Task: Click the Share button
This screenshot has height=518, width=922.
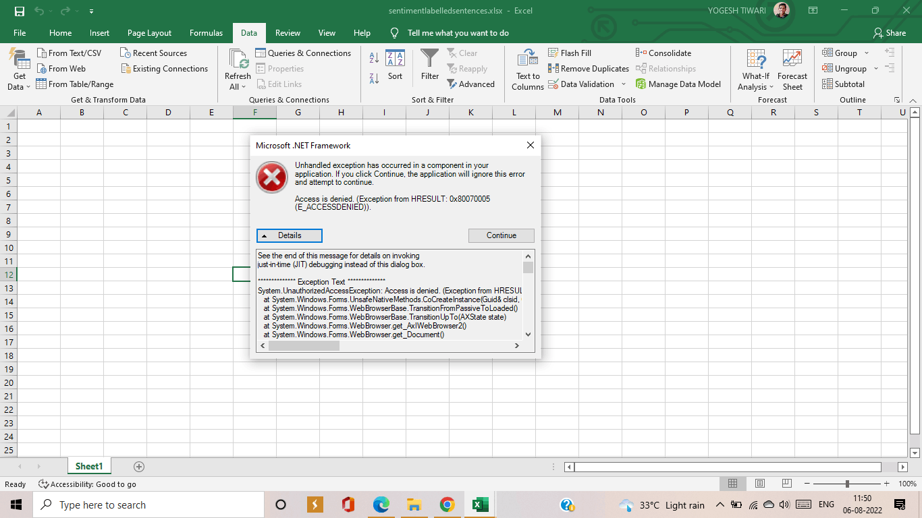Action: click(889, 32)
